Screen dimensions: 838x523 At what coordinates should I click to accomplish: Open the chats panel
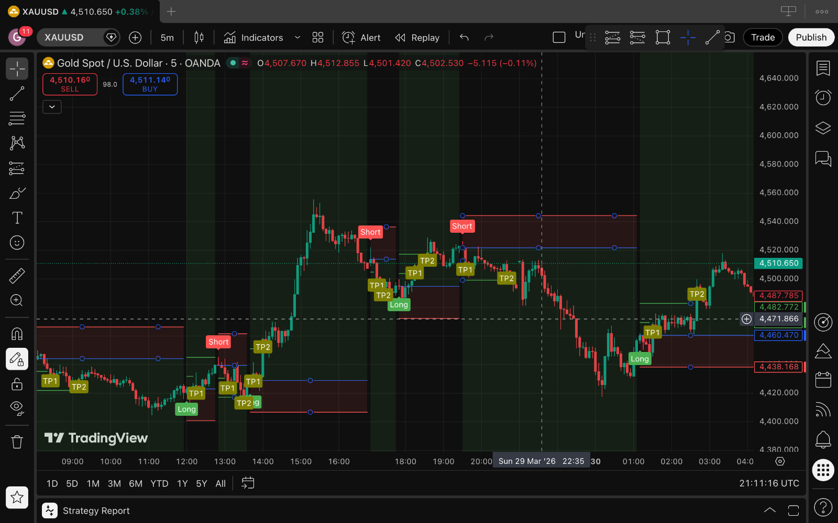(823, 158)
